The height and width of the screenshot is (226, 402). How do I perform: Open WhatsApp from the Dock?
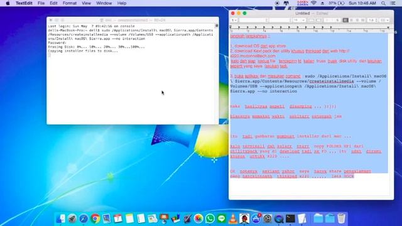[x=210, y=218]
